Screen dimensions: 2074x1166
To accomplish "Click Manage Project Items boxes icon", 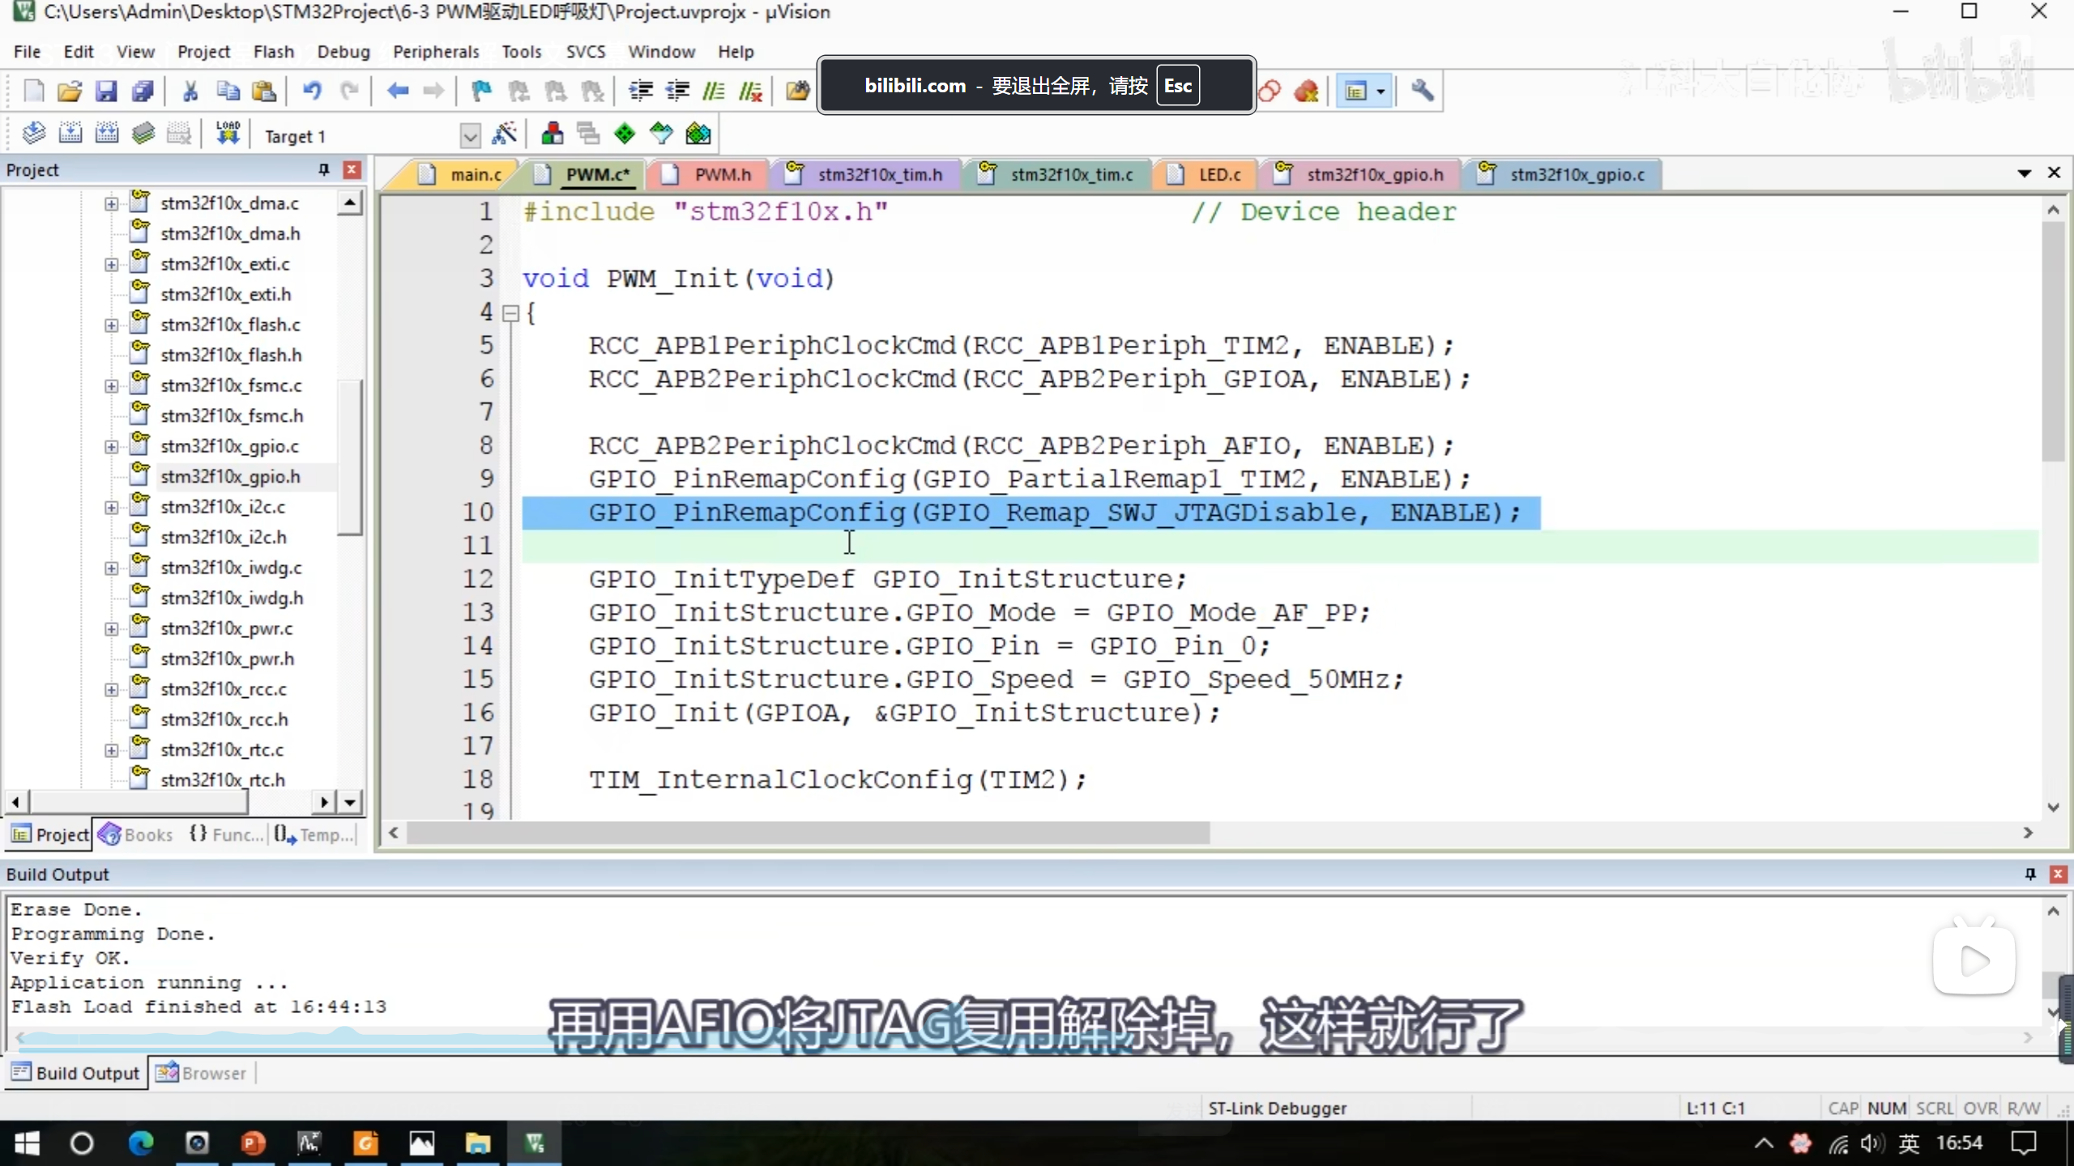I will click(553, 134).
